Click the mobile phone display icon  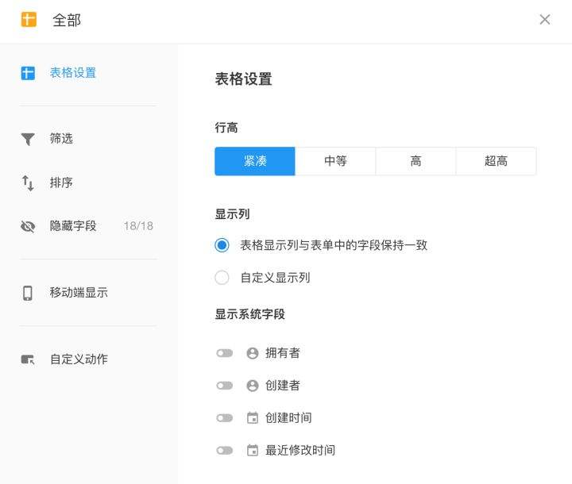point(28,293)
